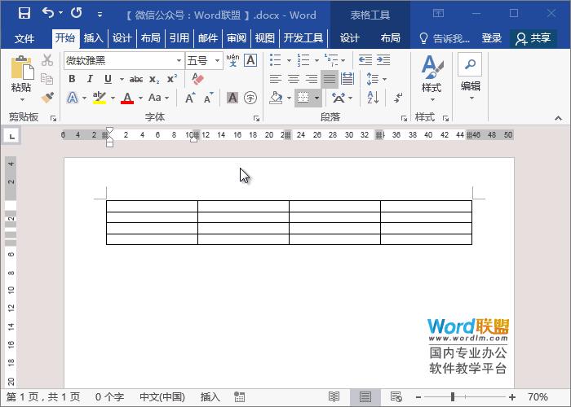Open the 审阅 tab
This screenshot has height=407, width=571.
[x=237, y=38]
